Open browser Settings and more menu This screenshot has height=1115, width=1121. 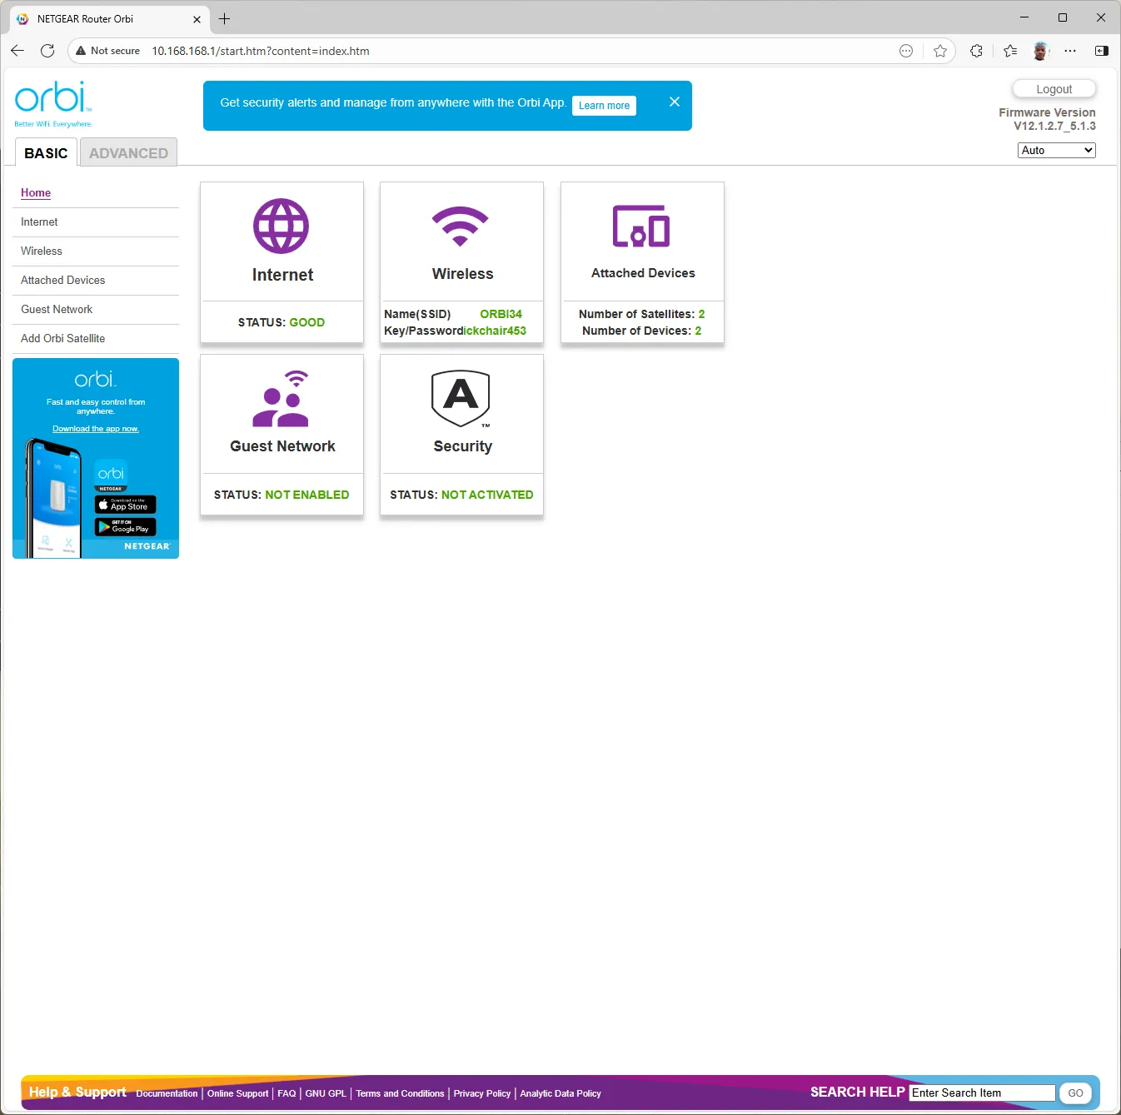click(1070, 51)
